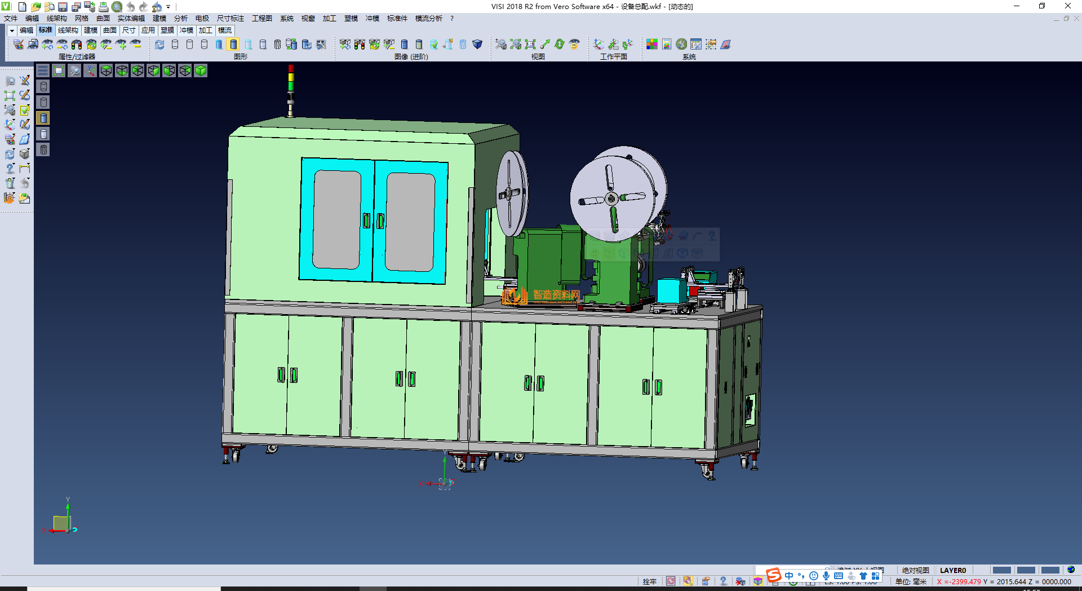This screenshot has height=591, width=1082.
Task: Toggle the highlighted cylinder in left vertical strip
Action: 43,118
